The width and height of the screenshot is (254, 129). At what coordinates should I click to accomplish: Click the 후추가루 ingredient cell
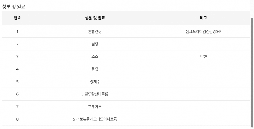(x=95, y=107)
